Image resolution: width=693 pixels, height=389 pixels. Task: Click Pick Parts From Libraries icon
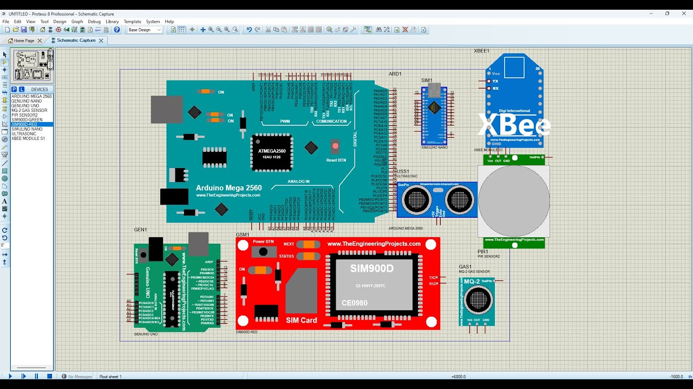pyautogui.click(x=329, y=30)
